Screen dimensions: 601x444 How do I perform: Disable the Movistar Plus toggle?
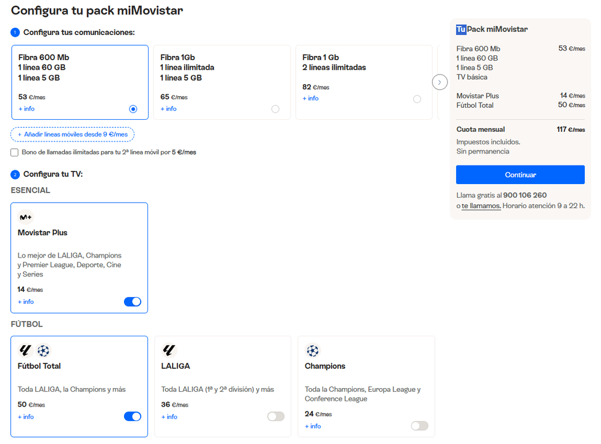click(x=132, y=302)
